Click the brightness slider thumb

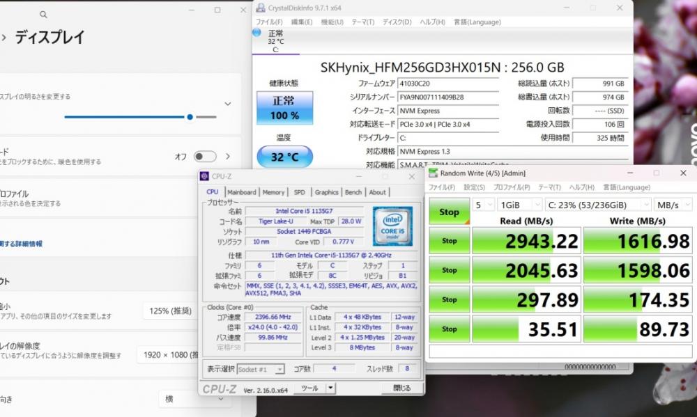pyautogui.click(x=190, y=117)
